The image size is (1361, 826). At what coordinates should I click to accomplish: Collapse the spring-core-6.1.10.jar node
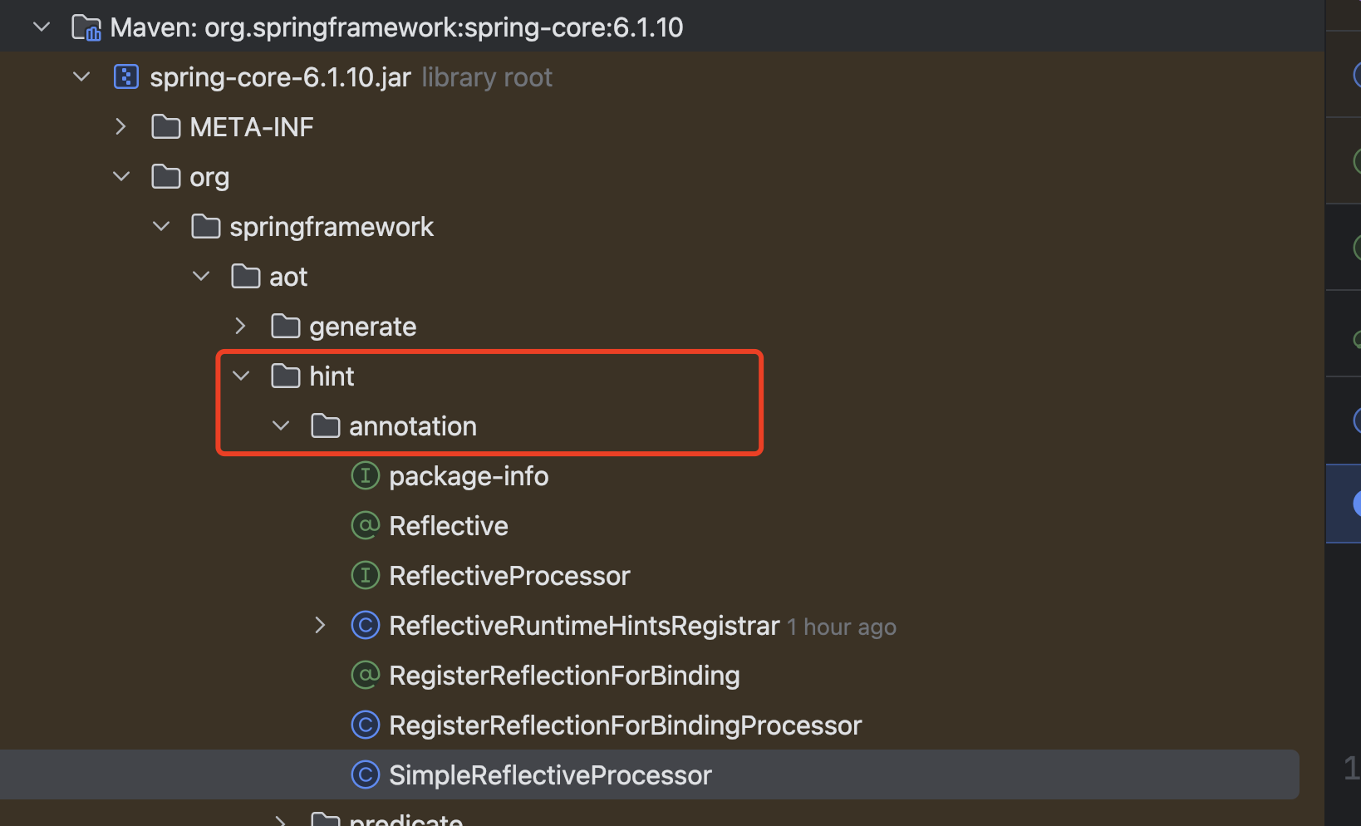coord(81,77)
